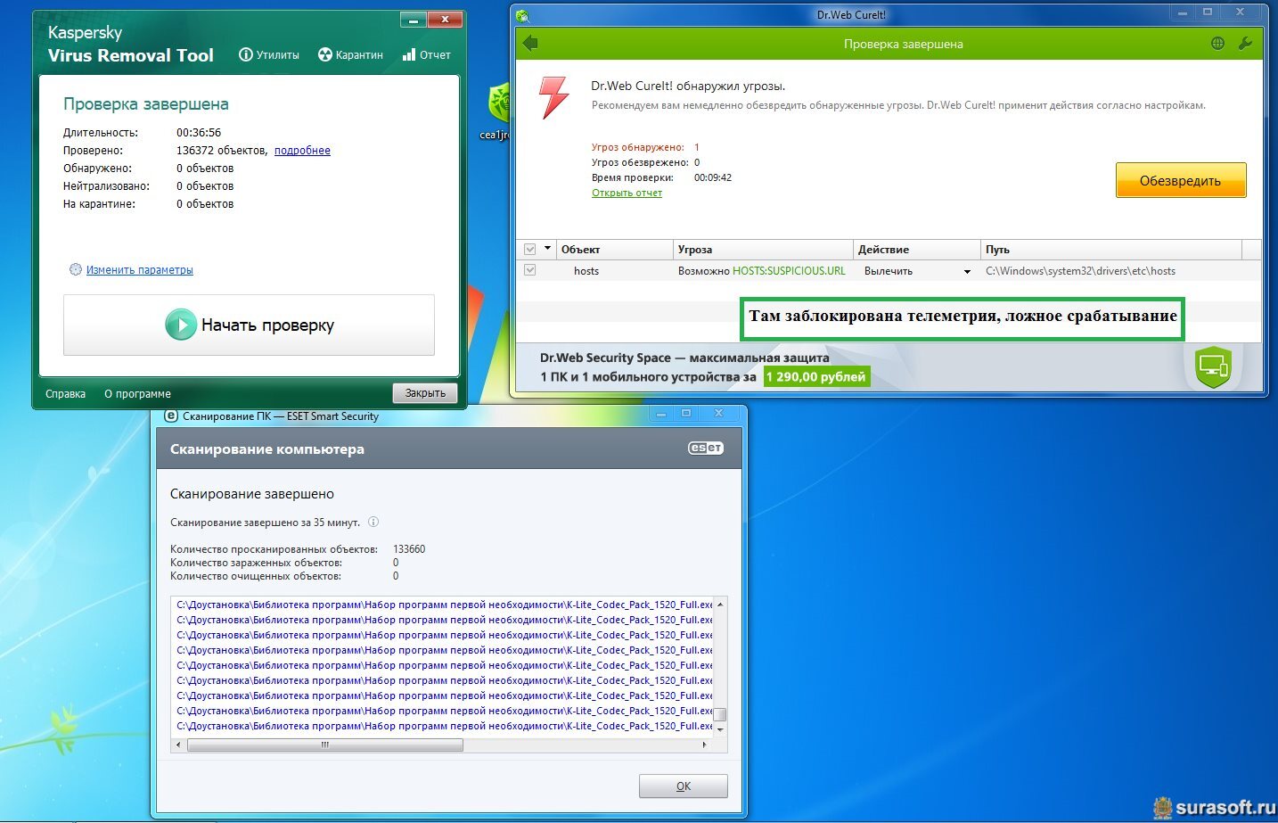
Task: Click the down arrow of the ESET log scrollbar
Action: click(x=720, y=728)
